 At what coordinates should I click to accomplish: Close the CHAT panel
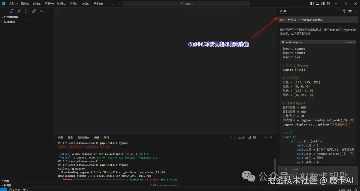point(355,11)
